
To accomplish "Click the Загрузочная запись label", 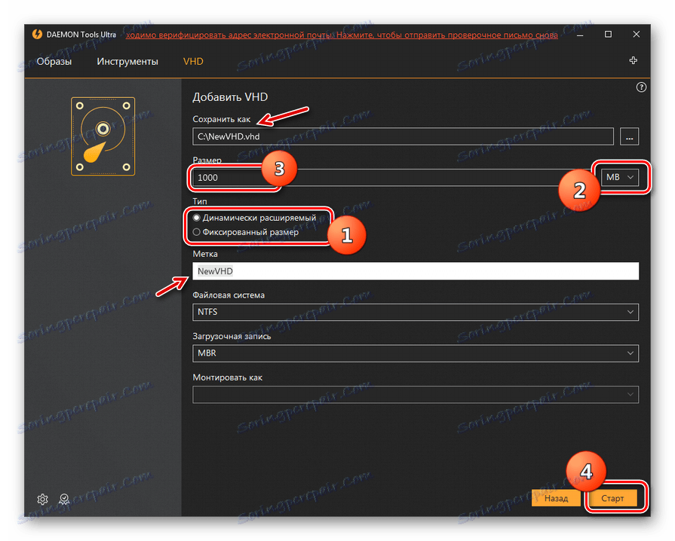I will coord(232,336).
